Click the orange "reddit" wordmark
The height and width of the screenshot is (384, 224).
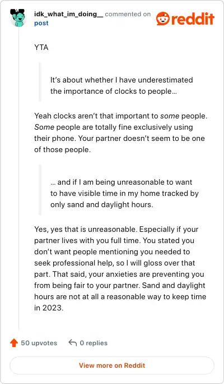pos(193,19)
